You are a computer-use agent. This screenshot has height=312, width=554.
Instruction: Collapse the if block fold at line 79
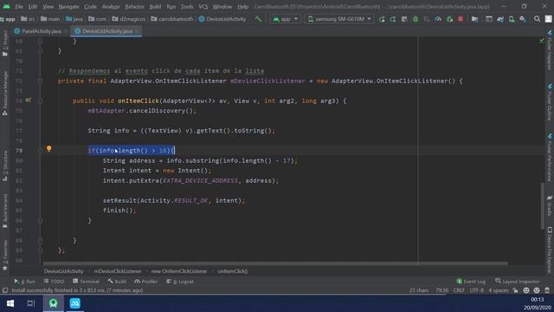pos(40,150)
